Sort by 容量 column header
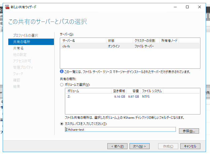Image resolution: width=210 pixels, height=156 pixels. 134,91
